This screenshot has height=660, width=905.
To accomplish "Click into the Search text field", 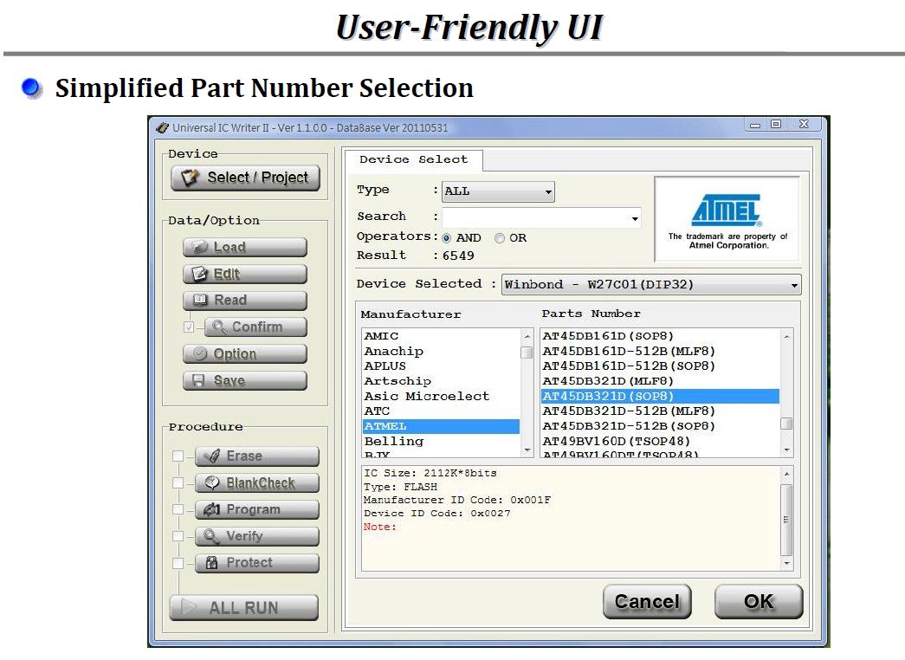I will tap(535, 218).
